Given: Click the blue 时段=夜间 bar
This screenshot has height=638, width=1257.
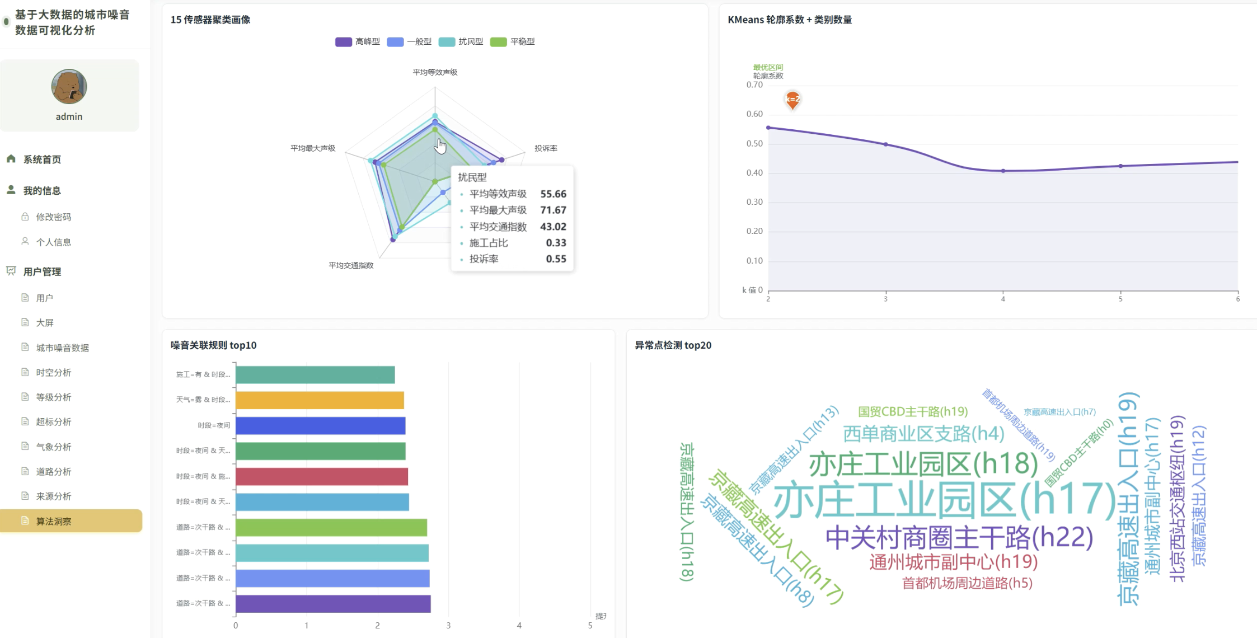Looking at the screenshot, I should tap(321, 425).
